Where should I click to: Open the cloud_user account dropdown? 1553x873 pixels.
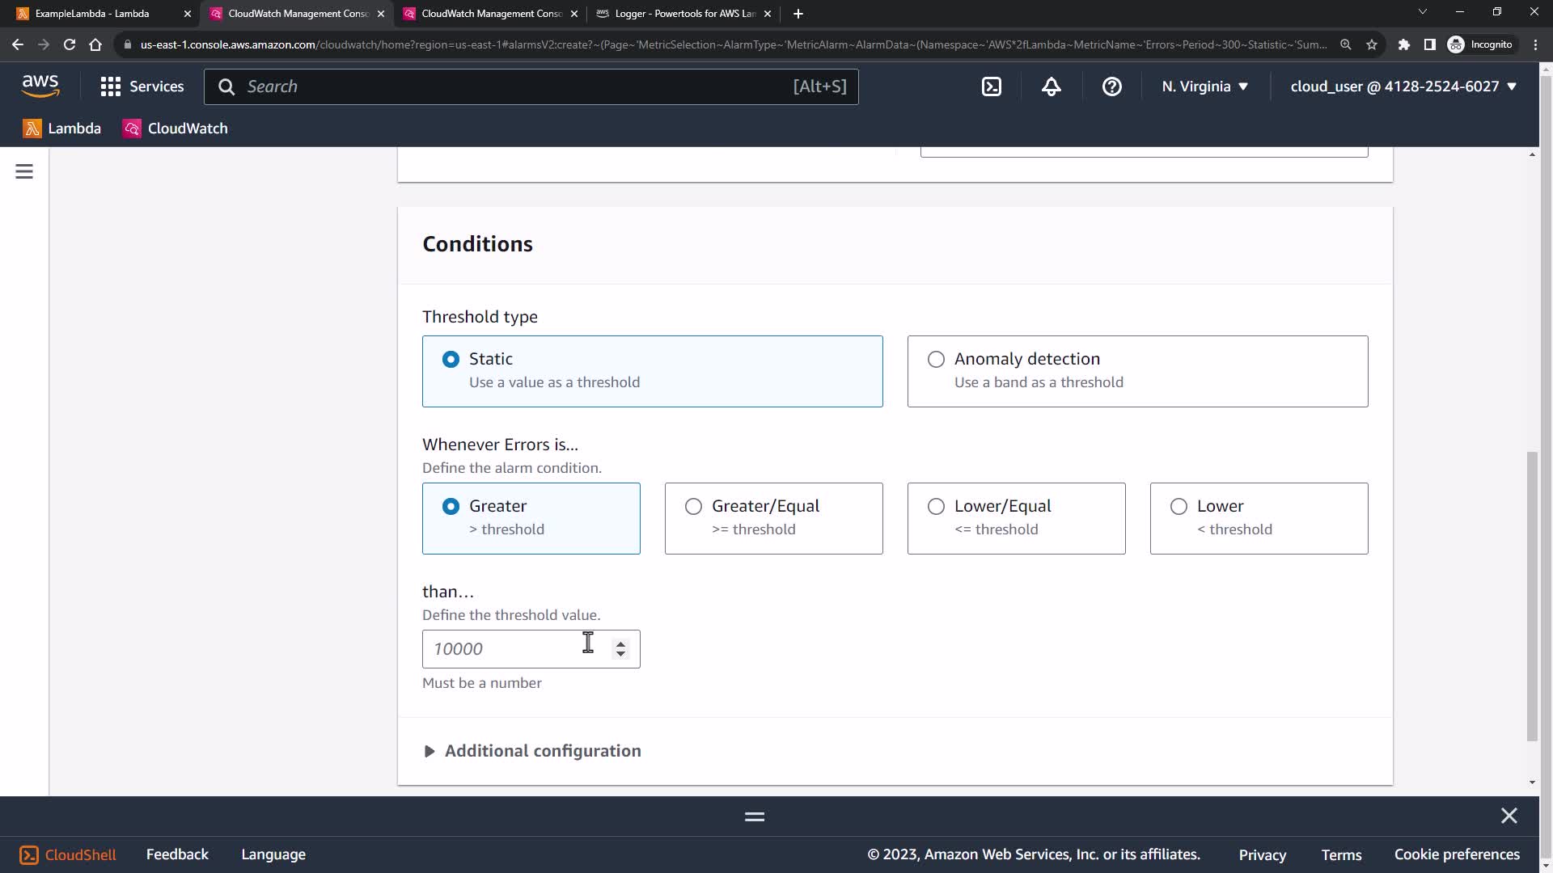[x=1403, y=86]
